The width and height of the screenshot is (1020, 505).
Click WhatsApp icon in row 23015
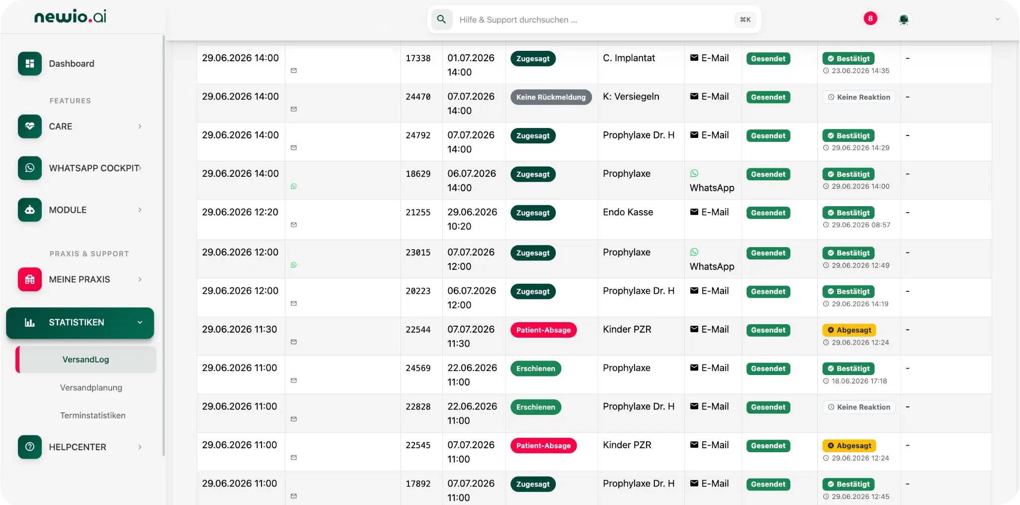694,252
